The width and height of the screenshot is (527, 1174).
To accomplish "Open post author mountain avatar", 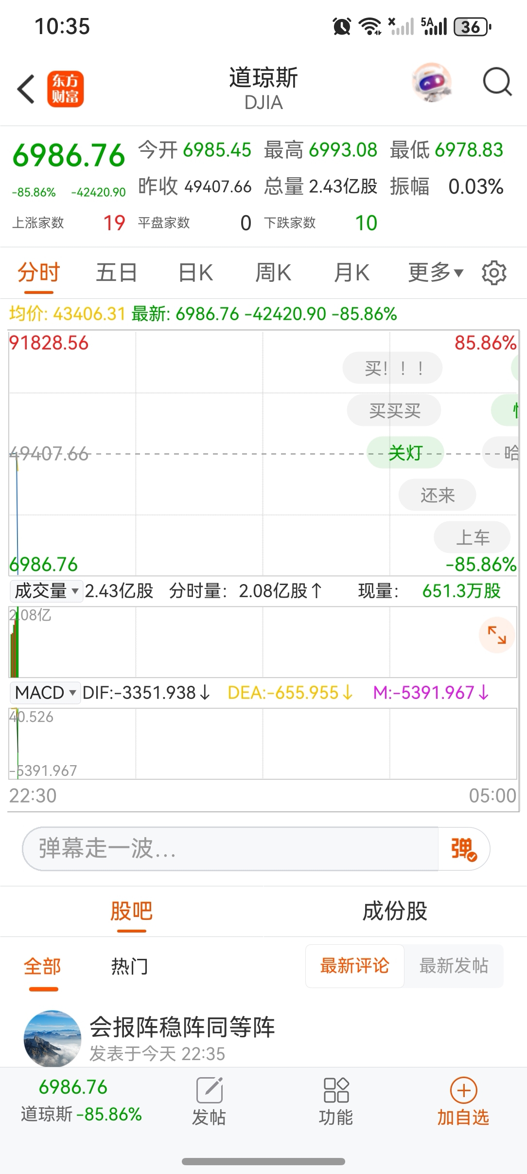I will click(53, 1039).
